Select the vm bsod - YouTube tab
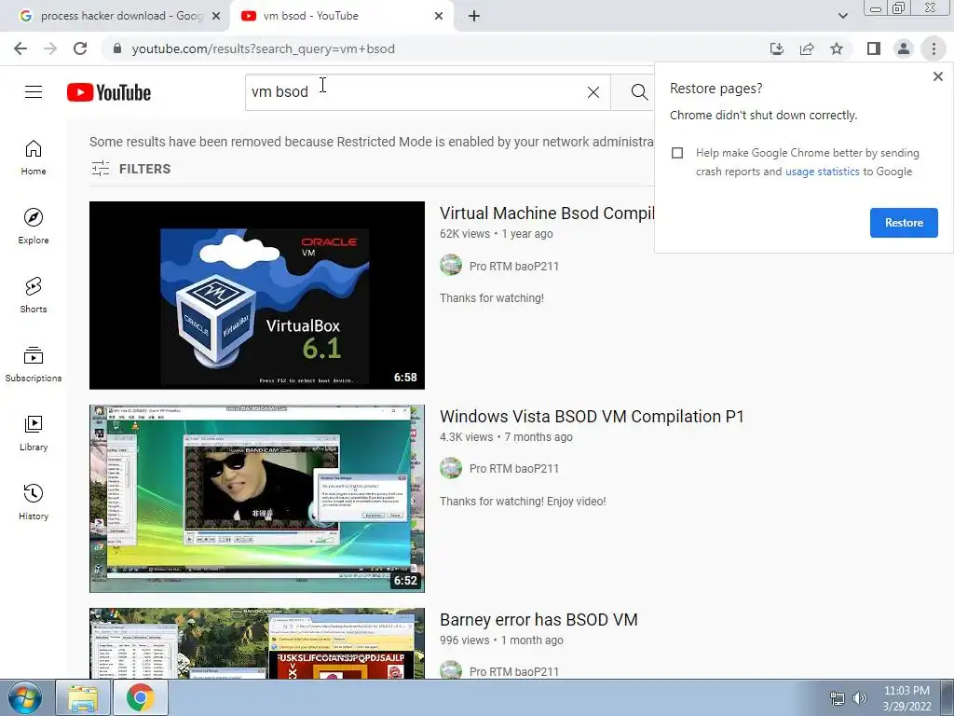954x716 pixels. (x=341, y=16)
